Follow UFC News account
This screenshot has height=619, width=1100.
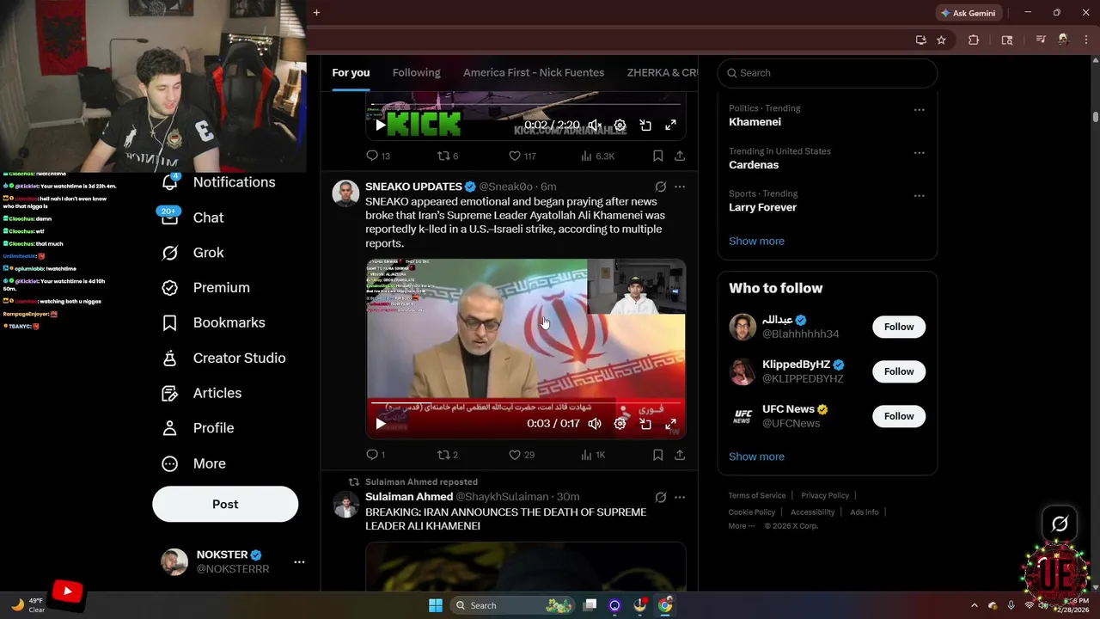(x=899, y=416)
